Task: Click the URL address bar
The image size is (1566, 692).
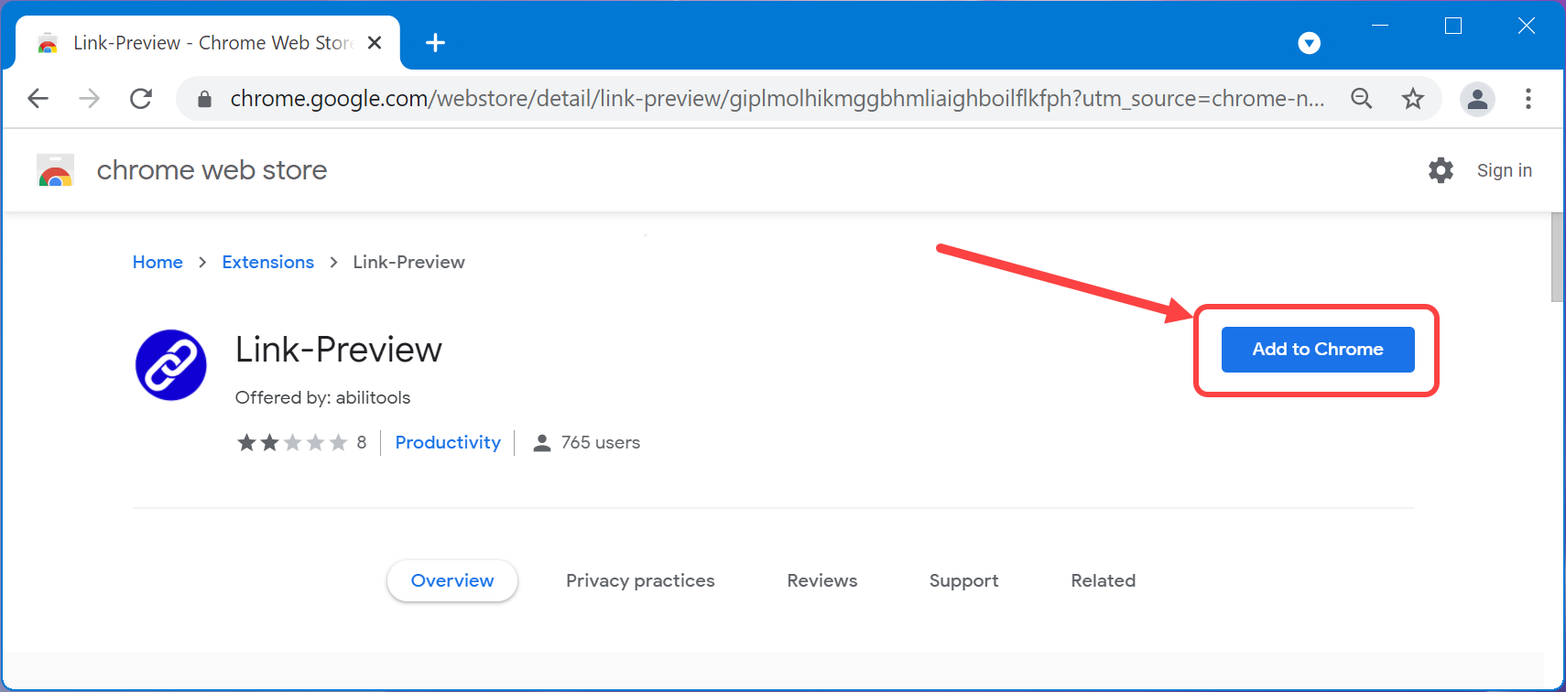Action: [x=777, y=98]
